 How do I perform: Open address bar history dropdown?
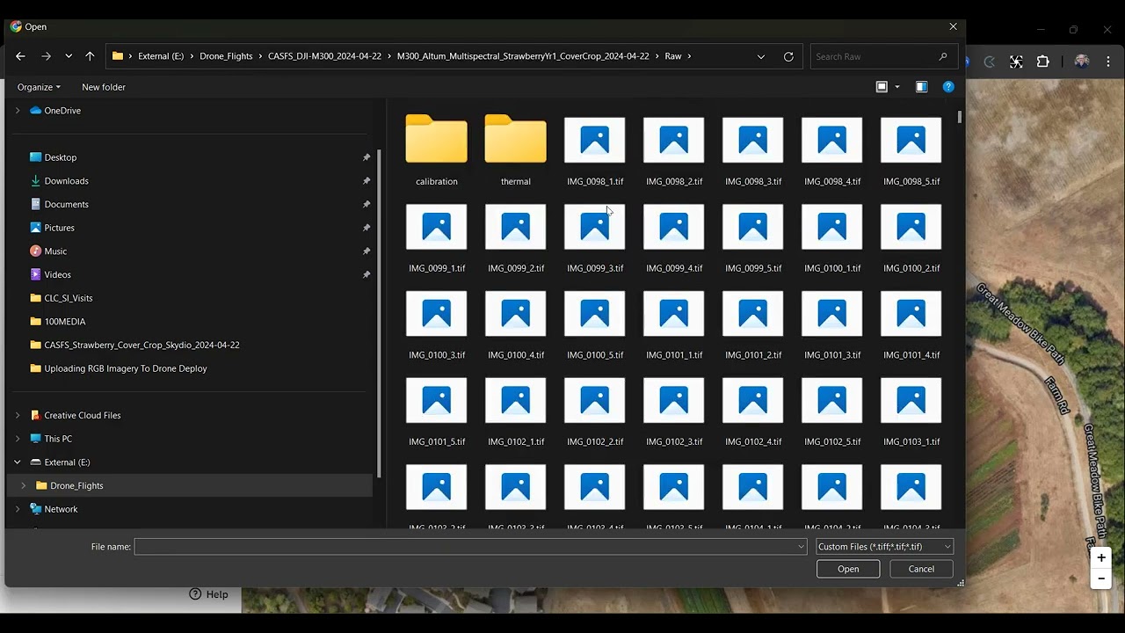[760, 56]
